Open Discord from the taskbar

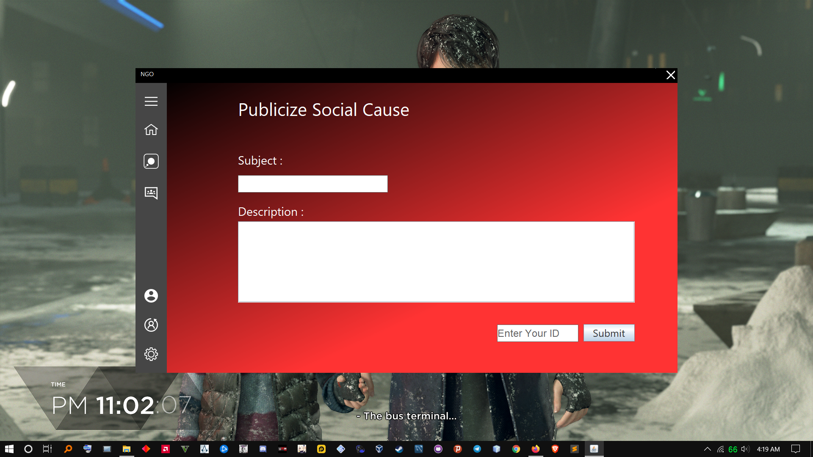point(263,449)
